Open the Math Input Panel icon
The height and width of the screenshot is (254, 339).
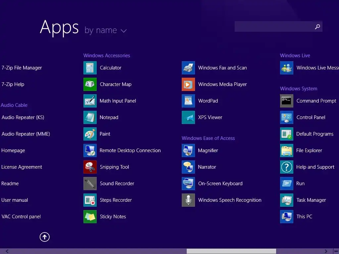[x=90, y=101]
